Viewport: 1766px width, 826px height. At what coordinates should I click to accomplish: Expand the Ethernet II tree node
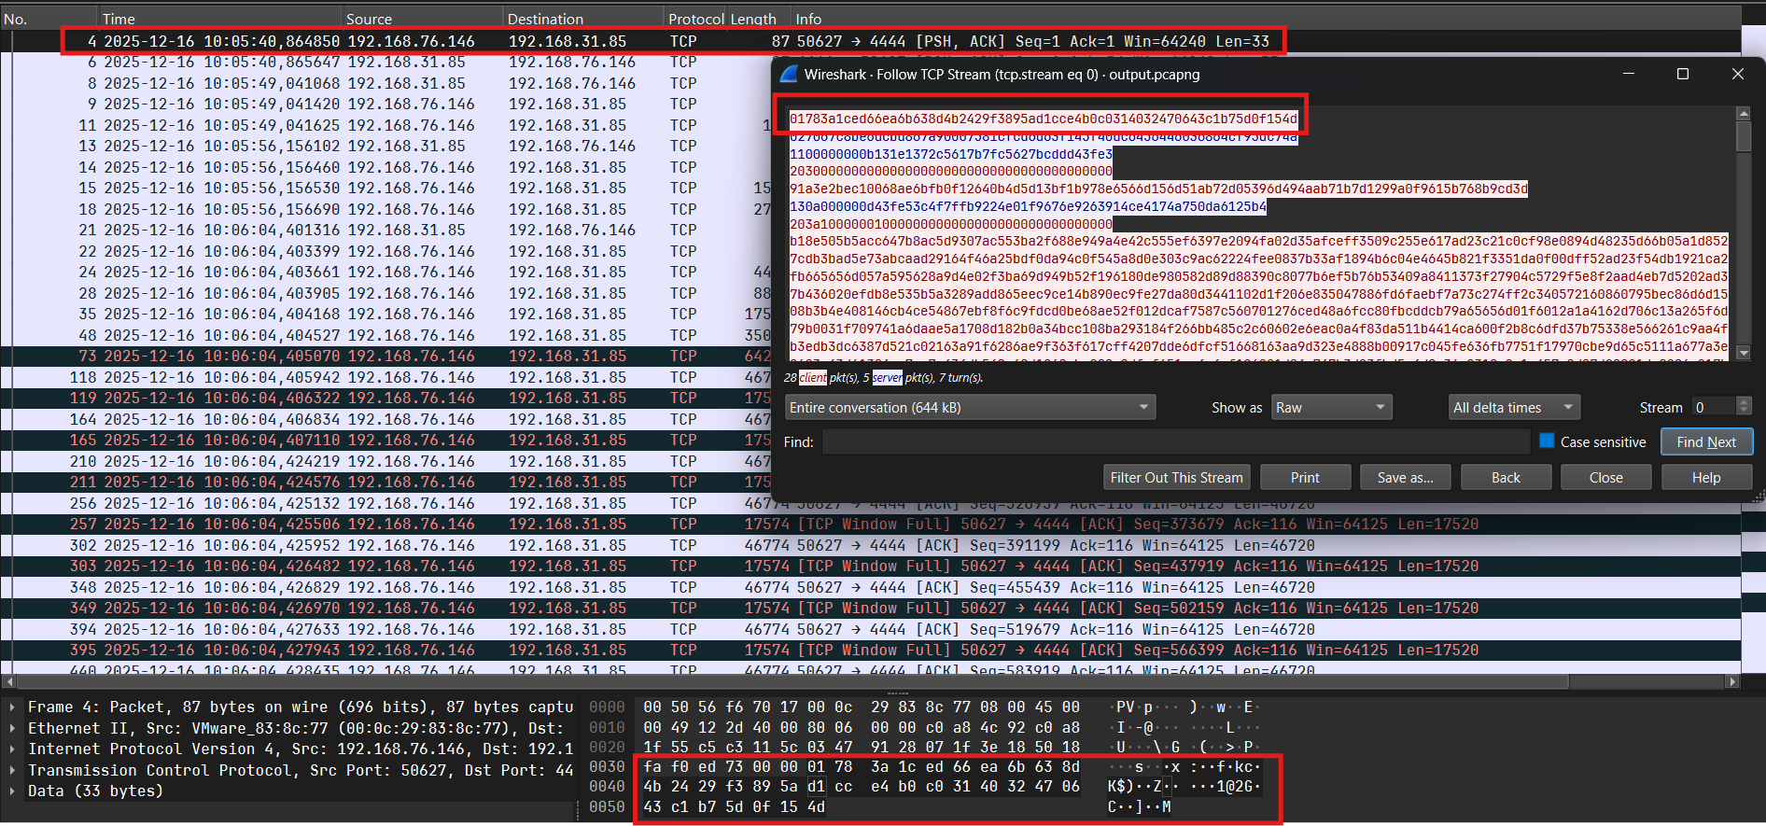click(x=12, y=728)
